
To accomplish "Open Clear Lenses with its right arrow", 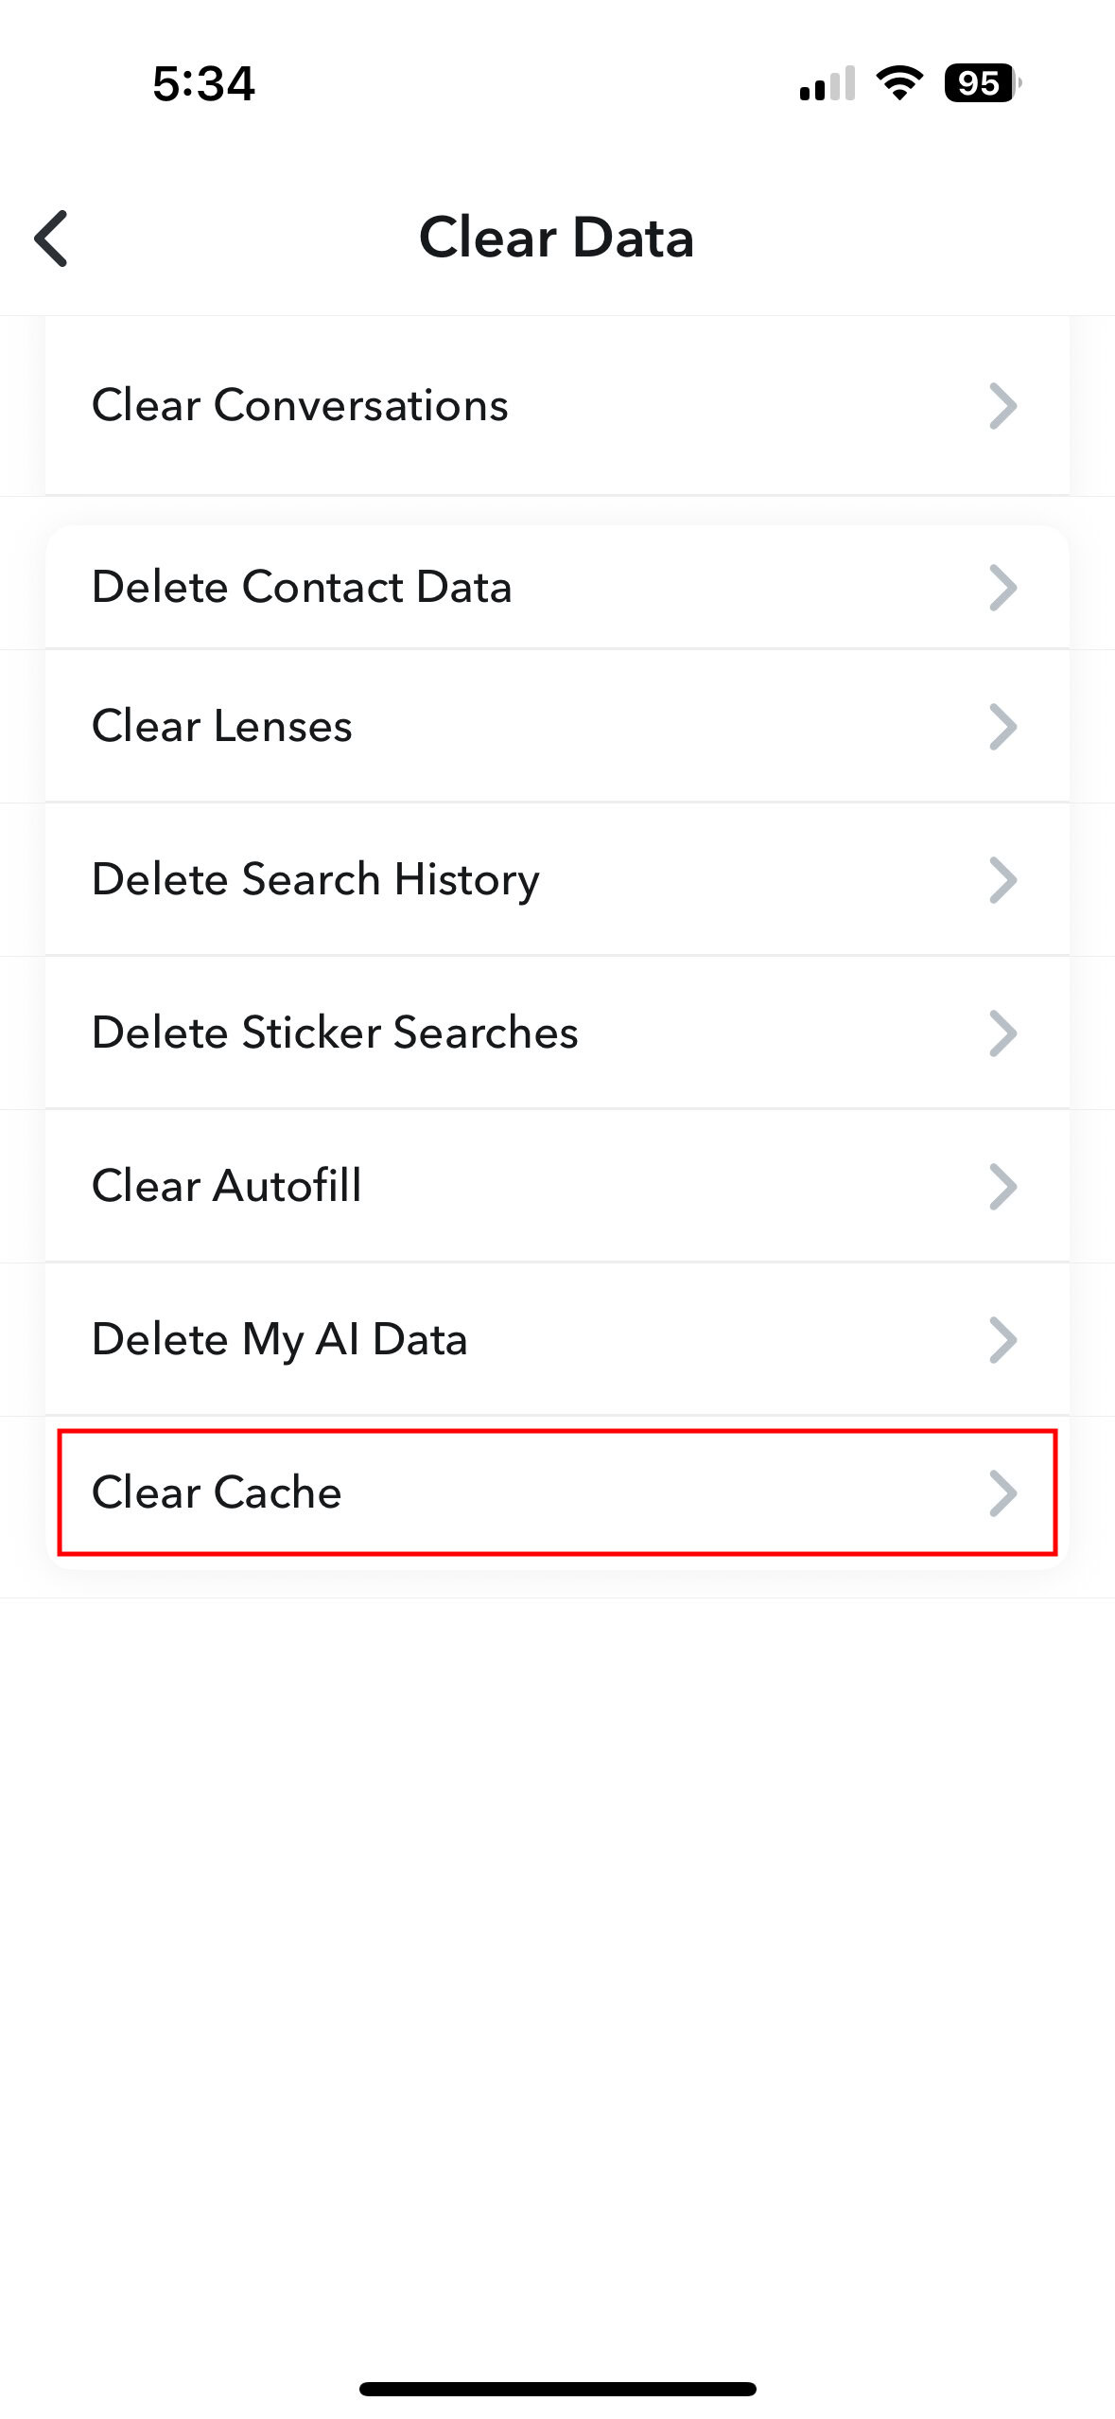I will click(x=1002, y=726).
